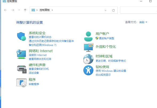This screenshot has height=108, width=157.
Task: Click the Network and Internet globe icon
Action: click(x=21, y=54)
